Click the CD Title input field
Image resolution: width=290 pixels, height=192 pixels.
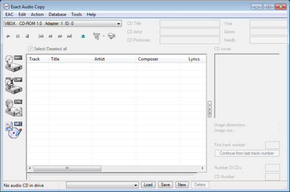190,24
